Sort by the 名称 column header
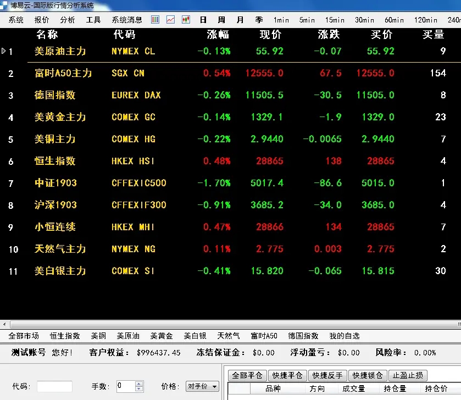 click(47, 35)
